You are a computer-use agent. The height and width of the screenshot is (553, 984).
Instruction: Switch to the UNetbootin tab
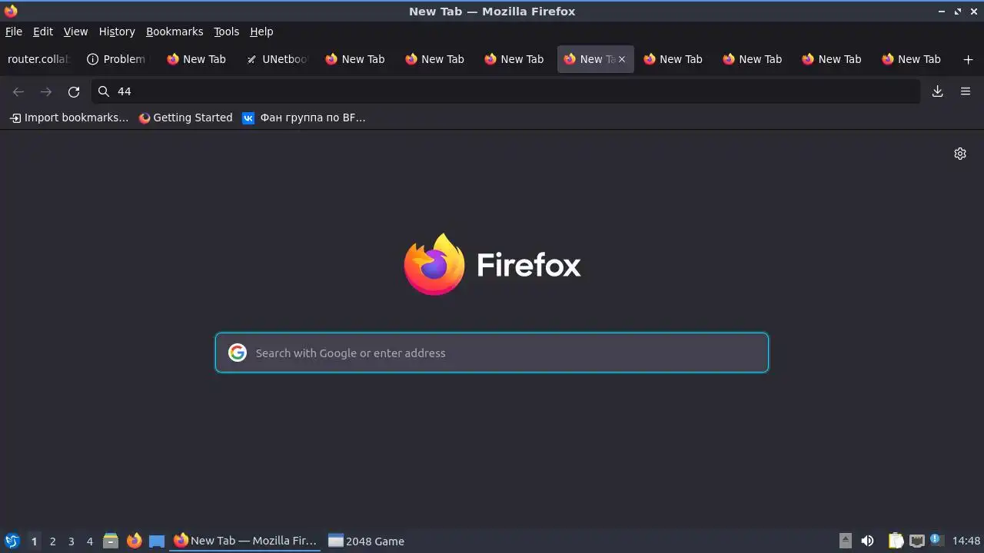[x=277, y=59]
